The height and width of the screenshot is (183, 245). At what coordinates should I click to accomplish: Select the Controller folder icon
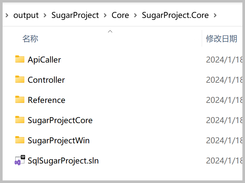tap(20, 79)
